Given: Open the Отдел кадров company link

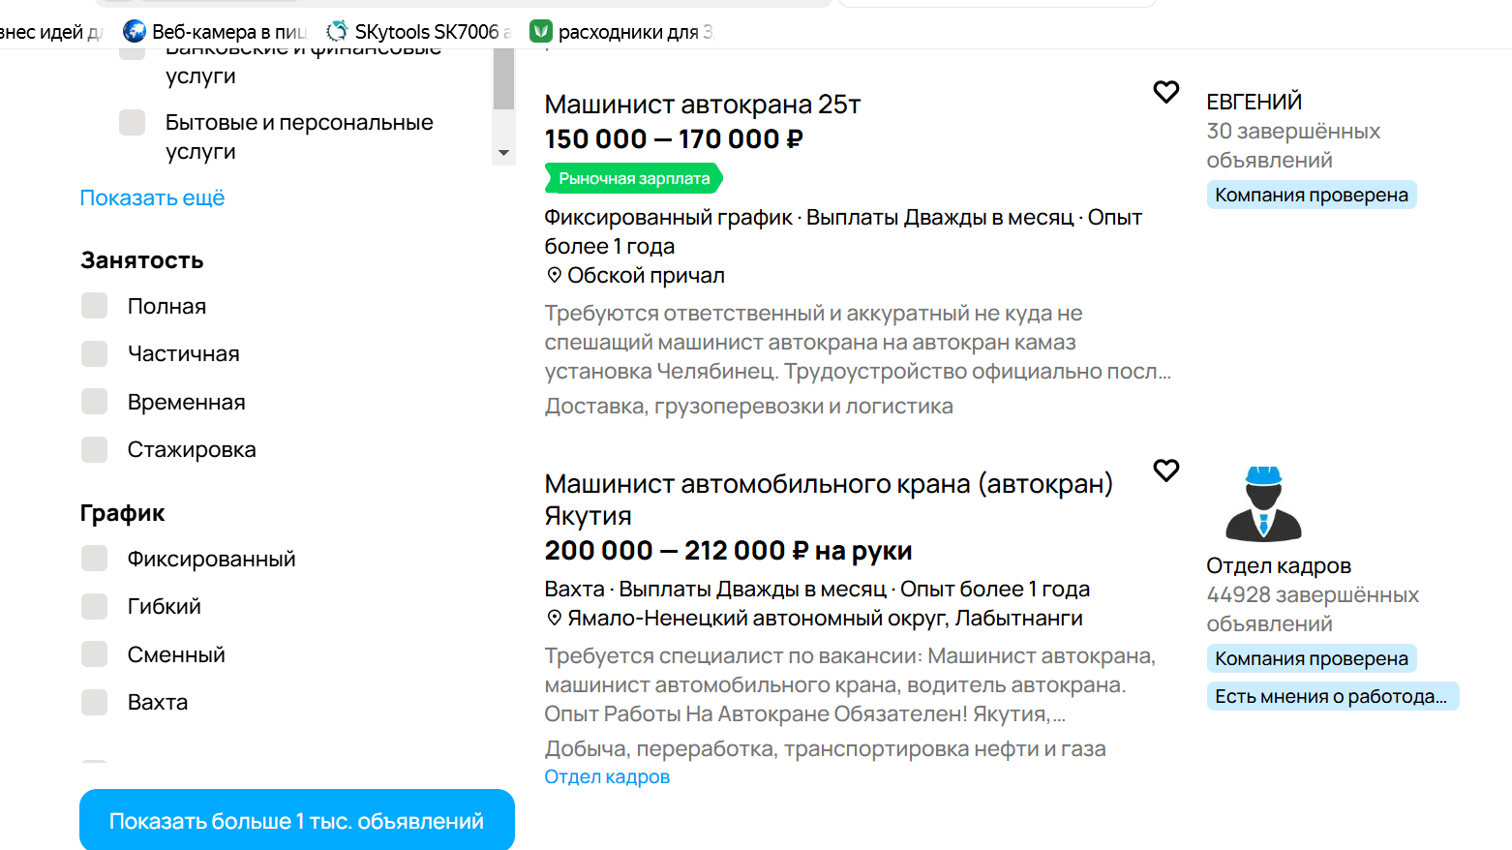Looking at the screenshot, I should pyautogui.click(x=607, y=776).
